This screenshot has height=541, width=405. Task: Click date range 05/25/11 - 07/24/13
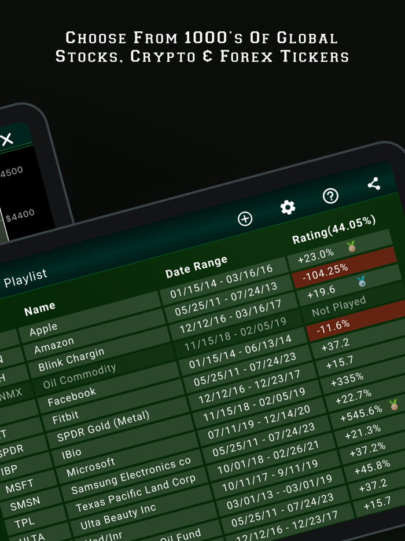(226, 299)
